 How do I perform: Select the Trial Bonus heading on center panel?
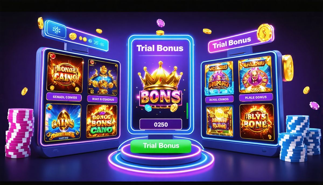160,48
